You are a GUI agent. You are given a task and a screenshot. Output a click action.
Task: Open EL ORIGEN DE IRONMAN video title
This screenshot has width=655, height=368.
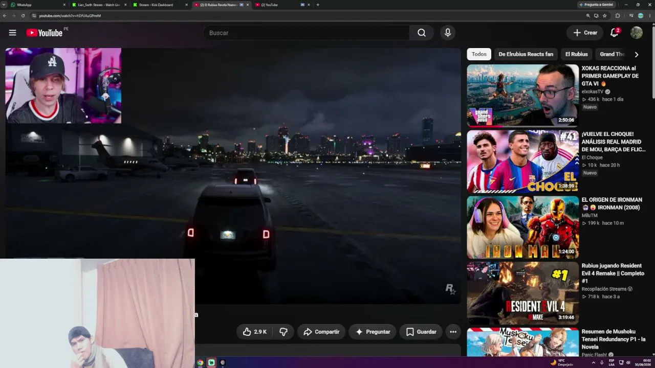coord(612,203)
